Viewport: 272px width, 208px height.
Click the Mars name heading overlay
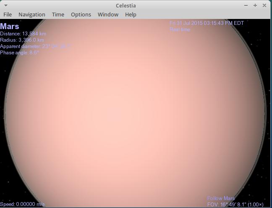pyautogui.click(x=10, y=27)
